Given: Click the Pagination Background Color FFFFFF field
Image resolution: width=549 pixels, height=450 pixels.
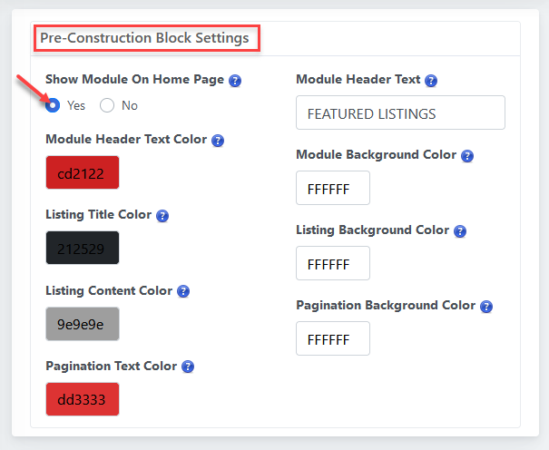Looking at the screenshot, I should pos(333,339).
